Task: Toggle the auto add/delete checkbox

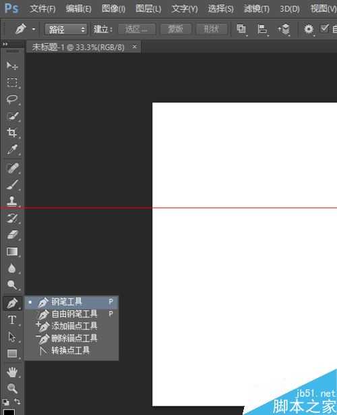Action: click(324, 28)
